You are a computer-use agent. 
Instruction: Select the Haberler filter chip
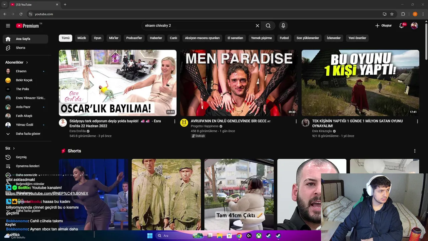pos(156,38)
